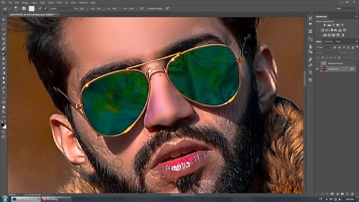Click the current brush load swatch
The height and width of the screenshot is (202, 359).
tap(31, 8)
